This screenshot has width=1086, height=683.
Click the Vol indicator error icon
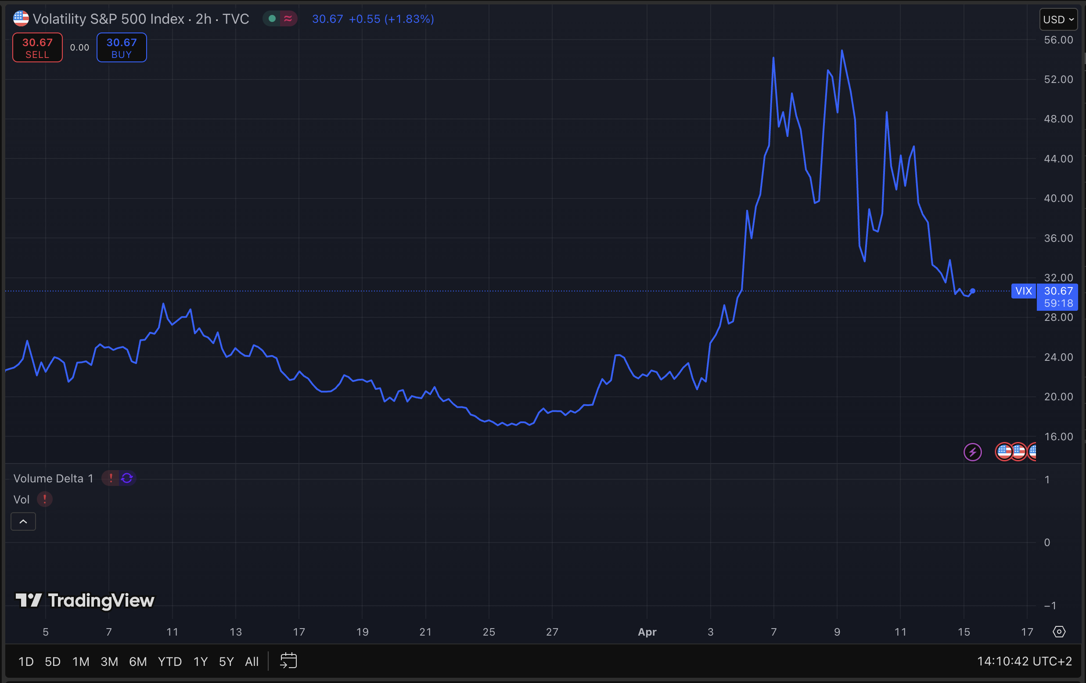tap(45, 500)
